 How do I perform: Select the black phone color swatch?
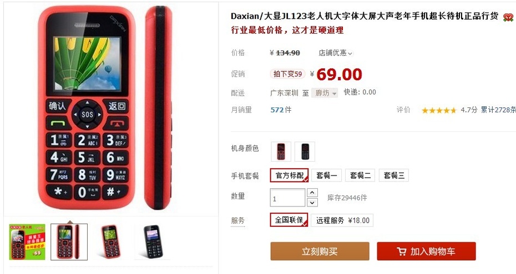pos(305,152)
